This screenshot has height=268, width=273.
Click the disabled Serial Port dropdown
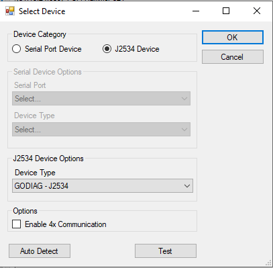click(x=101, y=99)
